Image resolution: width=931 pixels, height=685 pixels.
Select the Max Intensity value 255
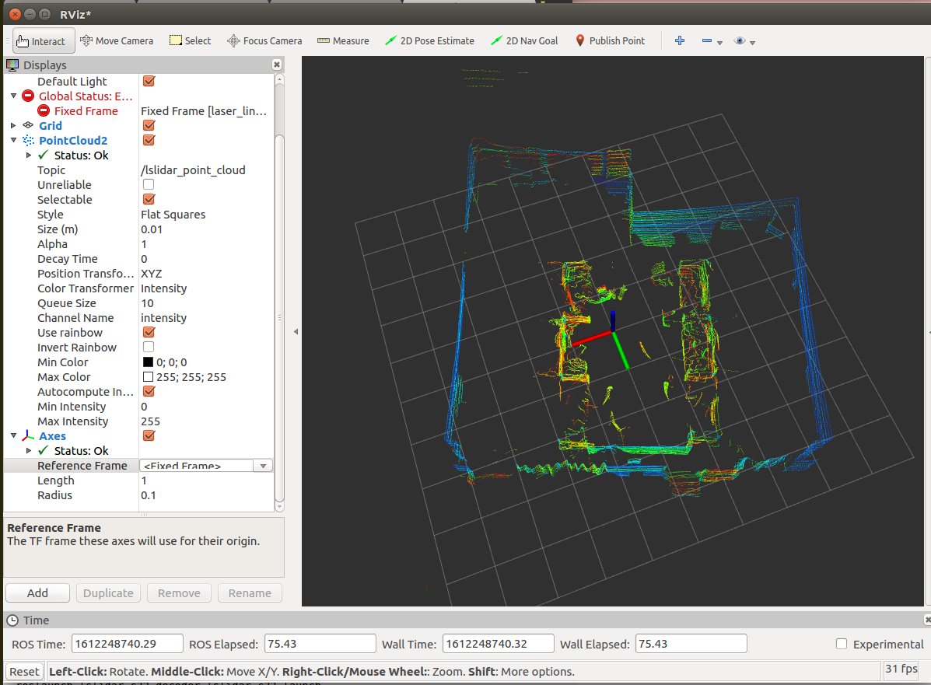click(x=150, y=421)
